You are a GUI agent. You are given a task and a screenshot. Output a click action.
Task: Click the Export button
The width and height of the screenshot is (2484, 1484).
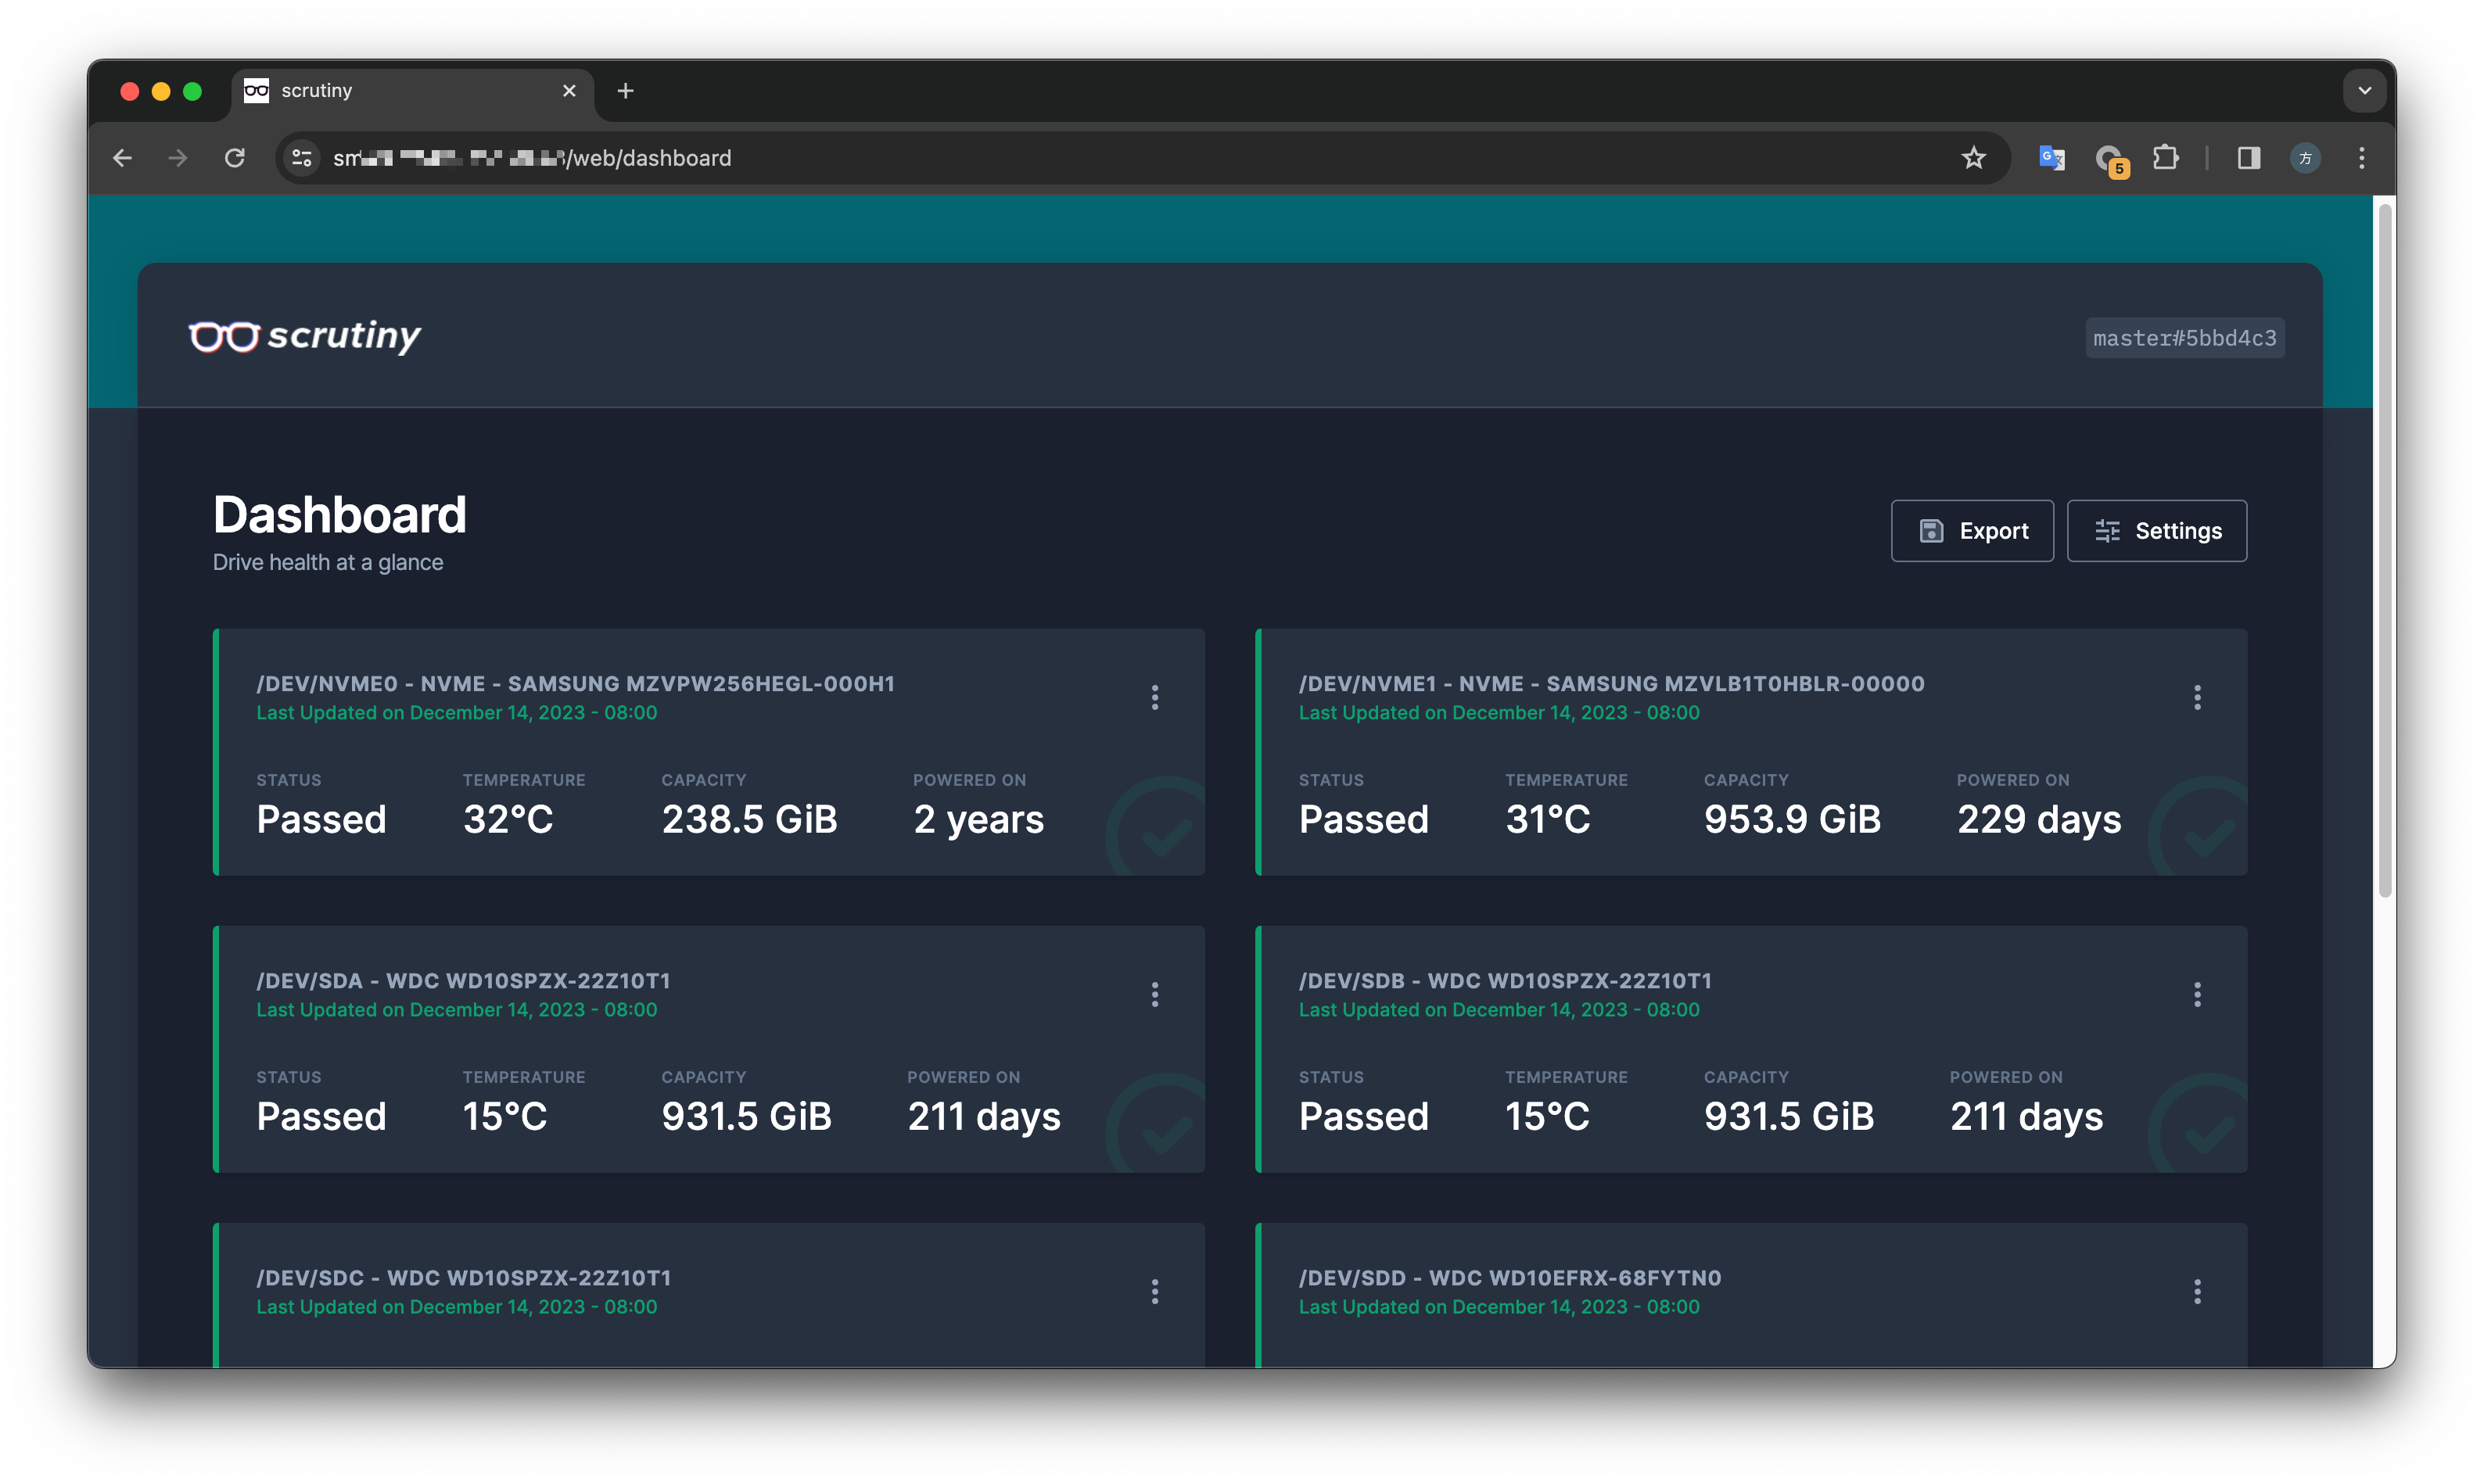tap(1972, 531)
